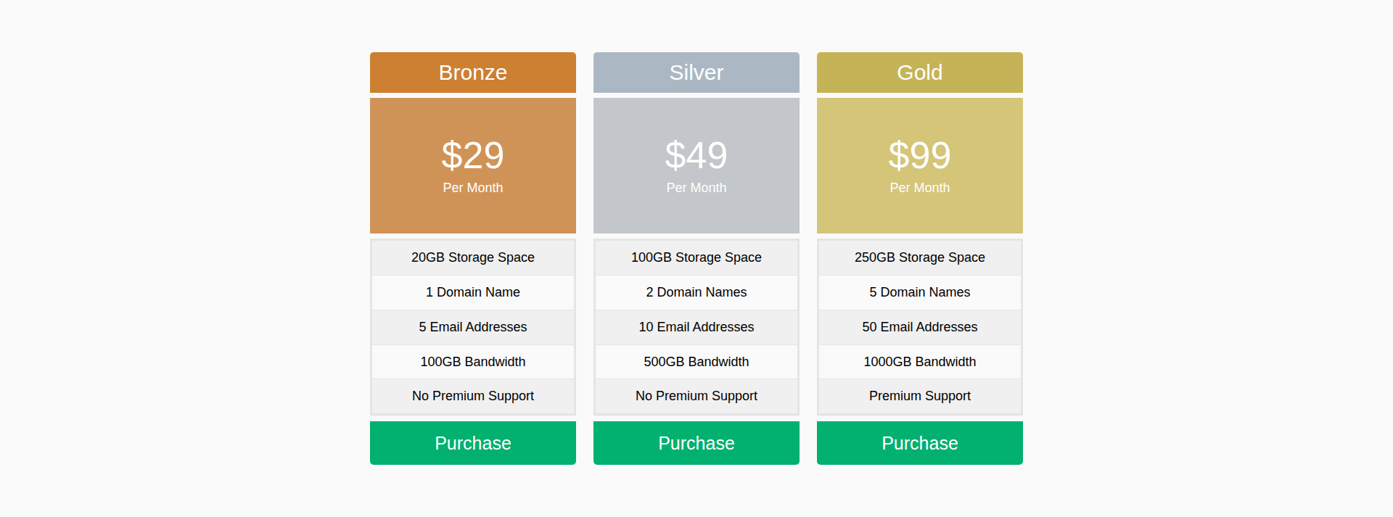Click Gold plan's Premium Support row

coord(919,396)
